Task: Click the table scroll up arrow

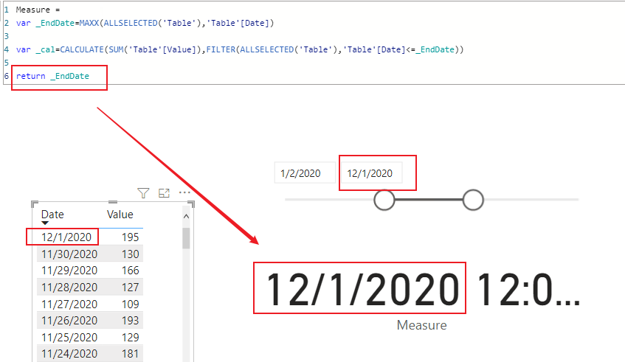Action: click(186, 216)
